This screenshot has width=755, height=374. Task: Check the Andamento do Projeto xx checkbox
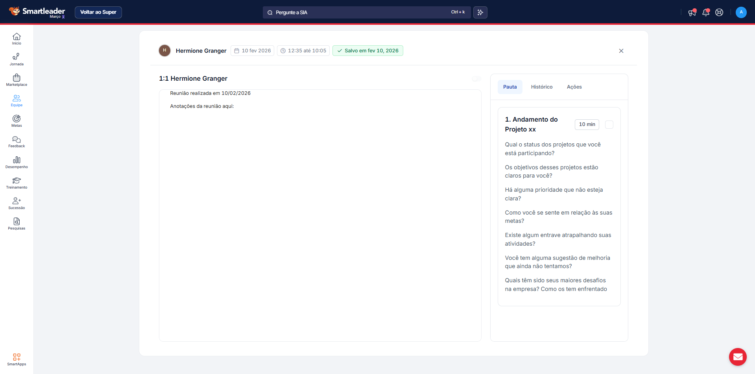pyautogui.click(x=609, y=124)
